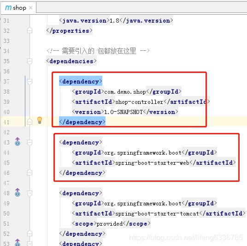The image size is (247, 246).
Task: Click the artifactId spring-boot-starter-web
Action: click(x=153, y=163)
